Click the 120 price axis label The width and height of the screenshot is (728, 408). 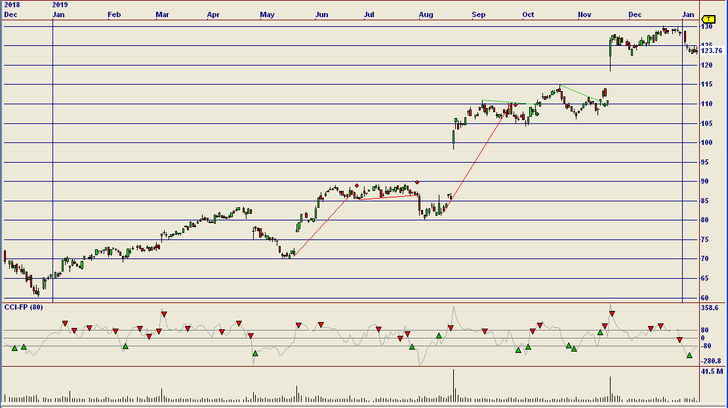tap(706, 66)
